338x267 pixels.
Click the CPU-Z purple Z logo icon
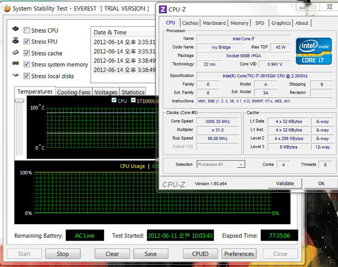tap(163, 10)
